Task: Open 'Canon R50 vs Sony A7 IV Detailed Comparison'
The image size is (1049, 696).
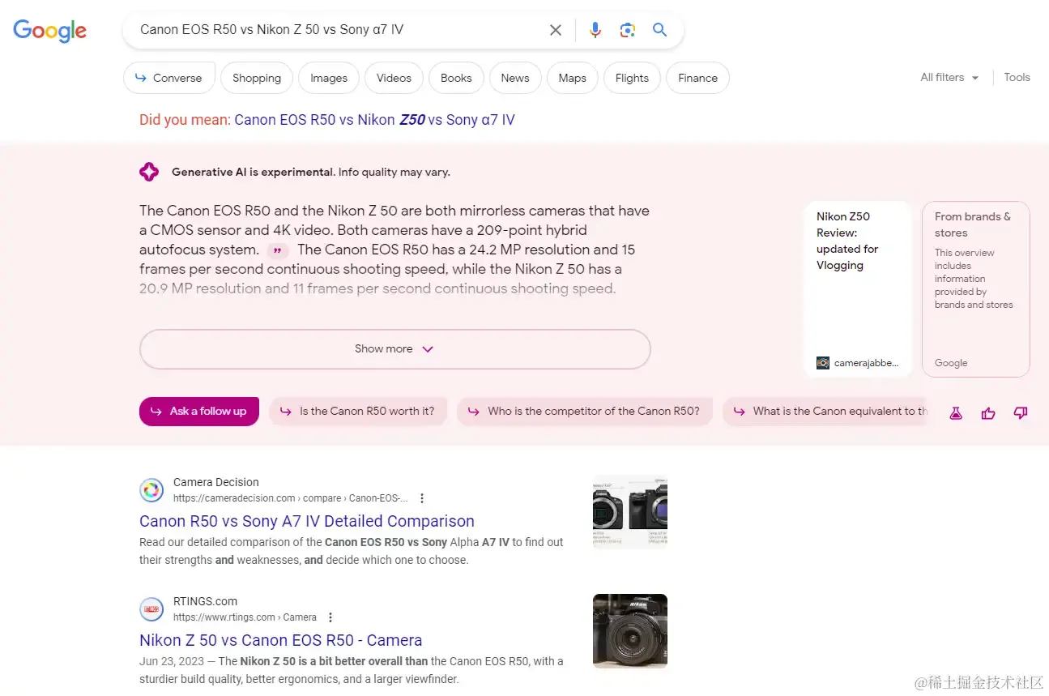Action: click(x=307, y=521)
